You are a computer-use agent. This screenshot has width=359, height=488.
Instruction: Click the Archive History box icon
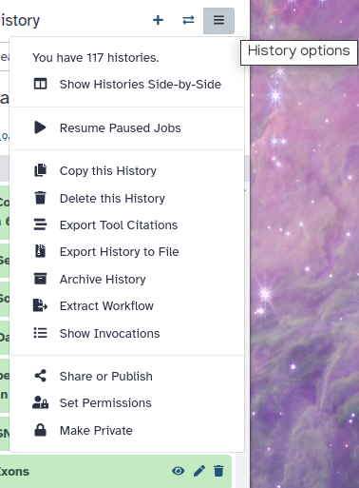[40, 279]
